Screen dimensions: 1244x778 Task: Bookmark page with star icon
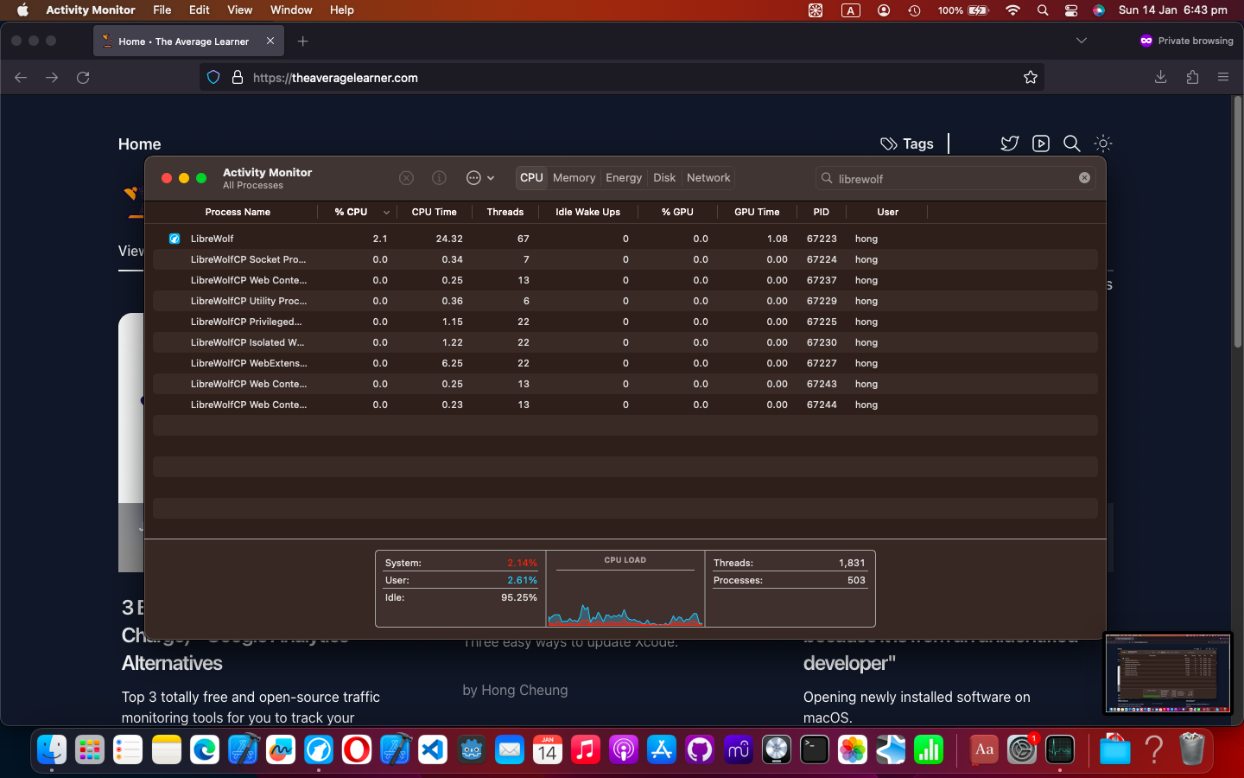[1030, 78]
